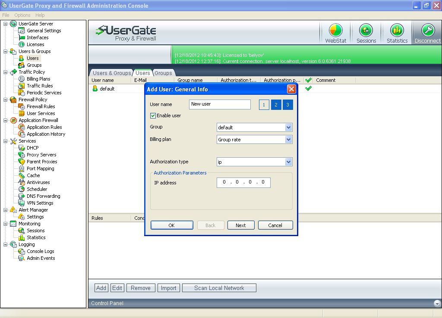Expand the Billing plan combo box
The height and width of the screenshot is (318, 442).
[288, 140]
